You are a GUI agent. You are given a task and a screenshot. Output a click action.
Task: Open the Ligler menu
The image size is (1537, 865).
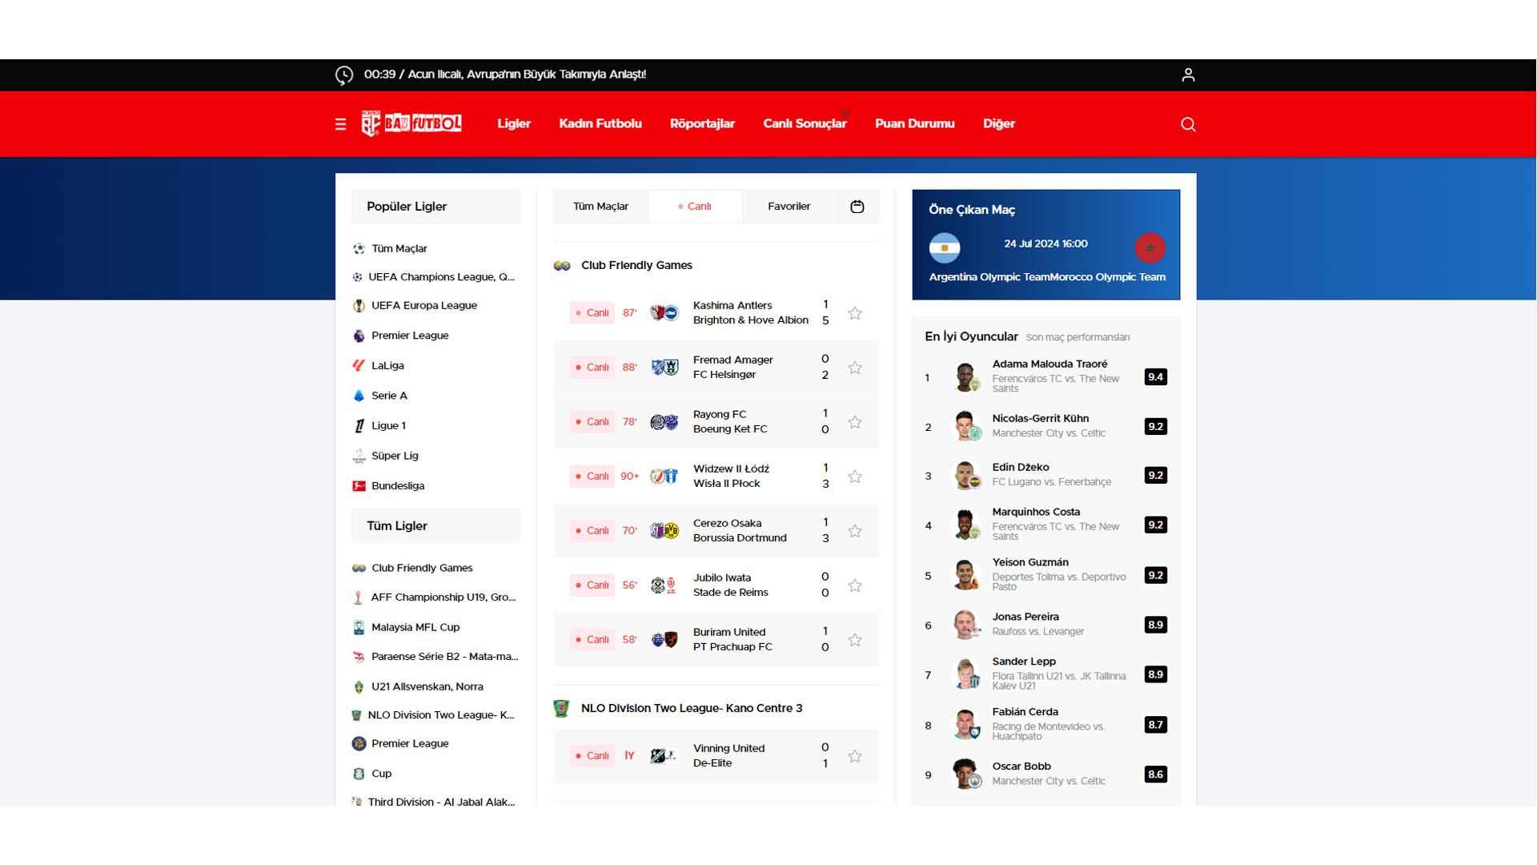[x=514, y=123]
